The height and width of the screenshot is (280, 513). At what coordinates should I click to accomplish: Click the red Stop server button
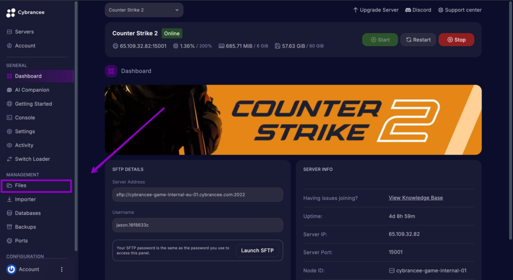pos(456,40)
